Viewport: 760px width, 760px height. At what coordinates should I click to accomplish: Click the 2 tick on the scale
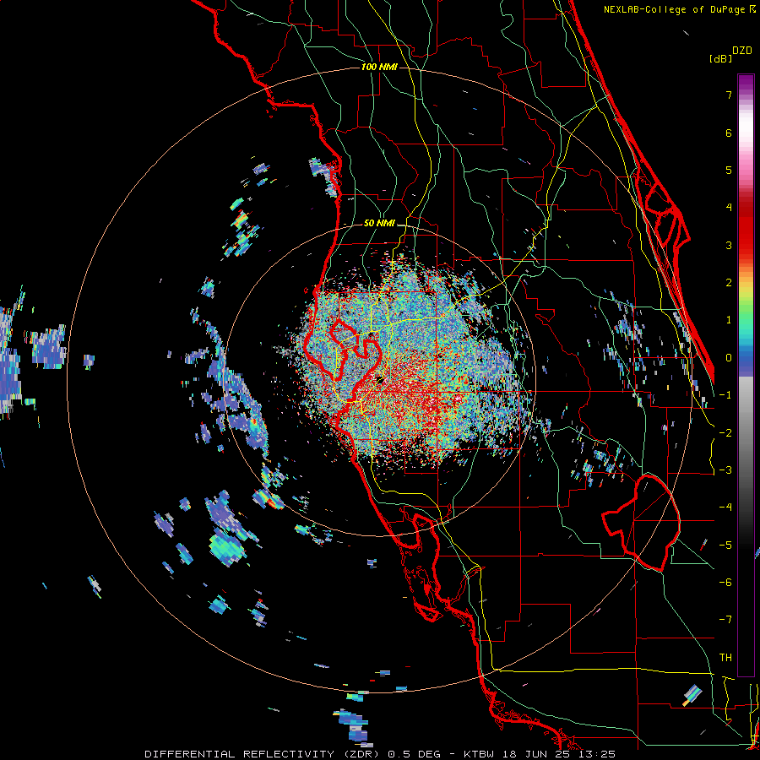click(x=729, y=283)
